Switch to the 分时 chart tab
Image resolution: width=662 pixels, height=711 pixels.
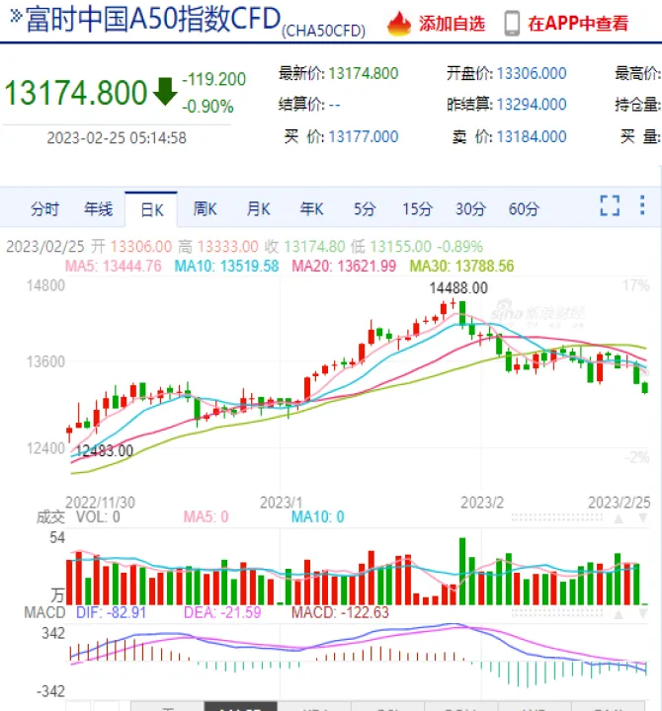point(44,209)
